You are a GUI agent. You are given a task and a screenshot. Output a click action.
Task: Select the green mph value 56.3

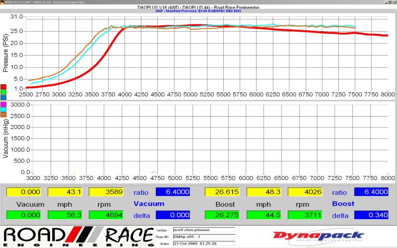65,215
